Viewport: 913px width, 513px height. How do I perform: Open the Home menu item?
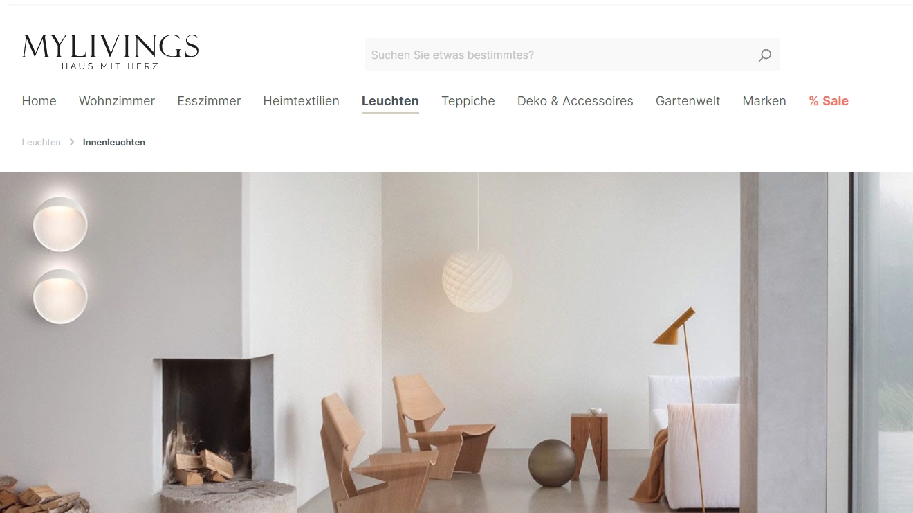[39, 101]
